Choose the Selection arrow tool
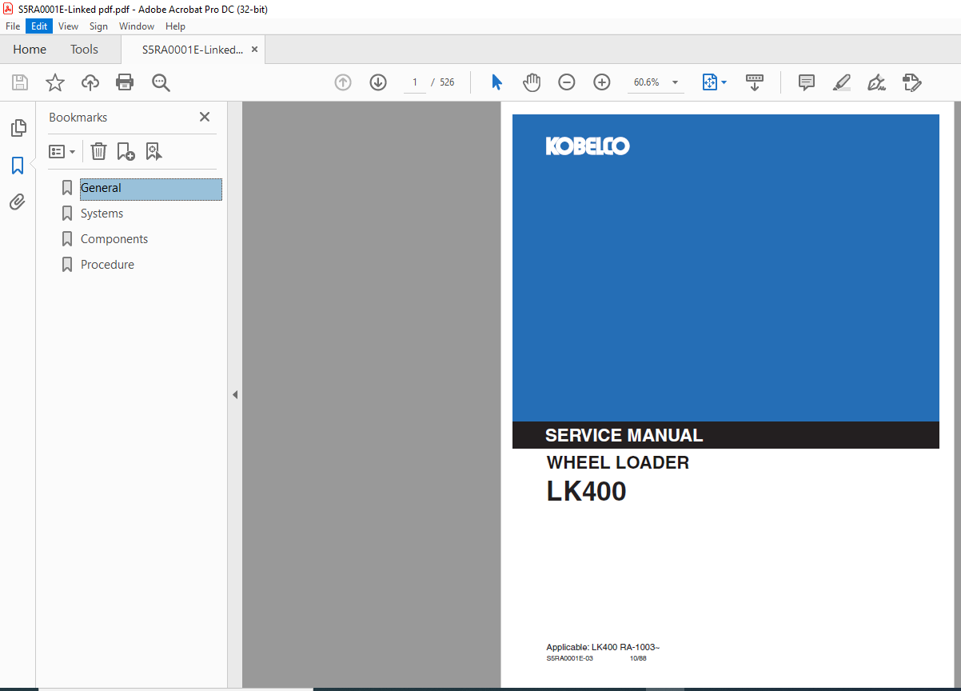 click(x=496, y=82)
